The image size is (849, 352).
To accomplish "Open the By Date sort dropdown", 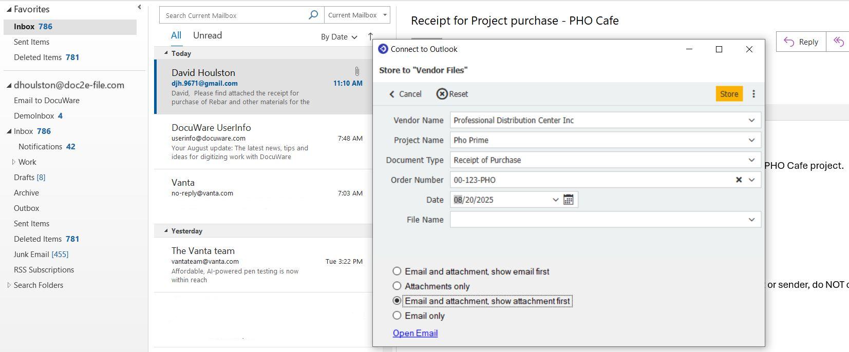I will click(339, 37).
